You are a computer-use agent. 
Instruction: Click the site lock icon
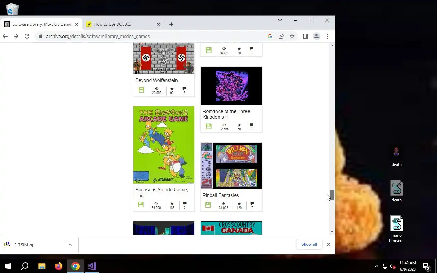point(41,36)
